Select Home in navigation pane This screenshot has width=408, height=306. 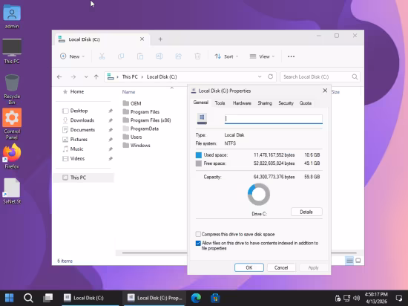[x=77, y=91]
